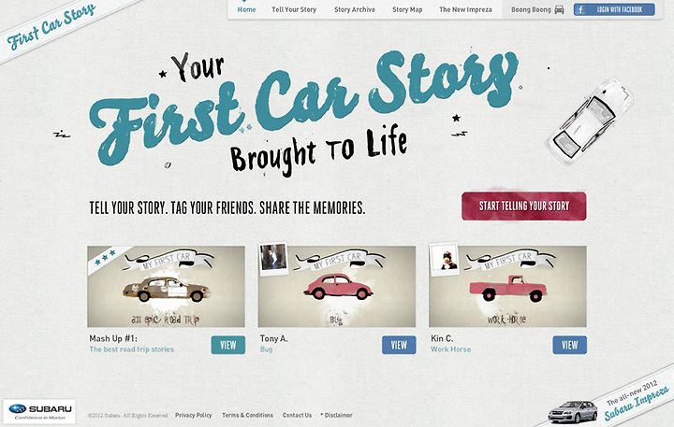Click the silver Subaru Impreza car image
The height and width of the screenshot is (427, 674).
coord(573,411)
